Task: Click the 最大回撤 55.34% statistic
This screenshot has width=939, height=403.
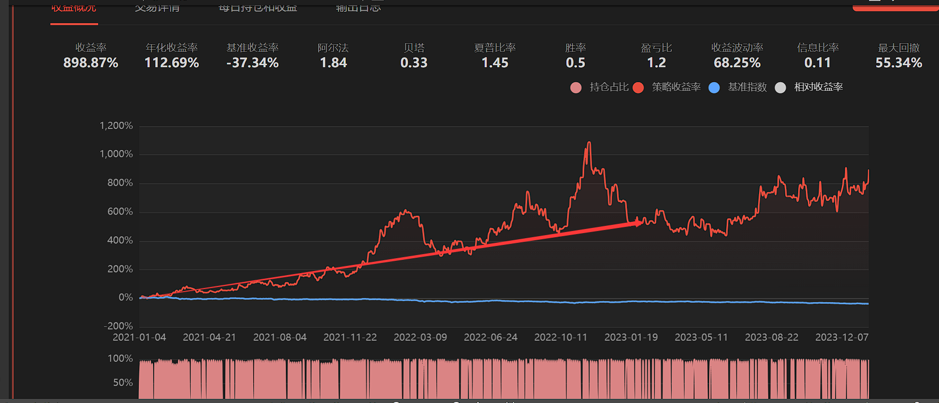Action: (x=898, y=63)
